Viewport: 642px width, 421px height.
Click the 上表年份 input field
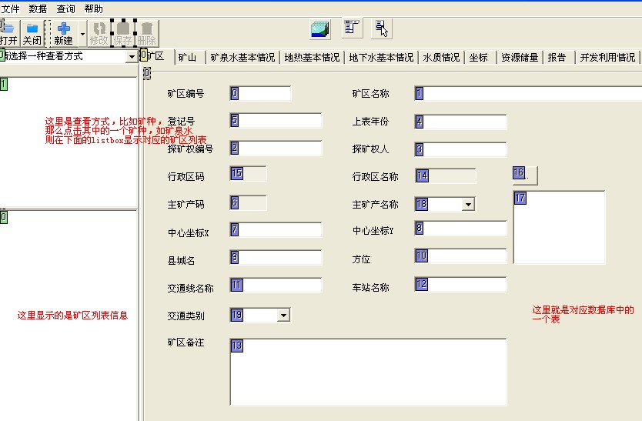[460, 122]
